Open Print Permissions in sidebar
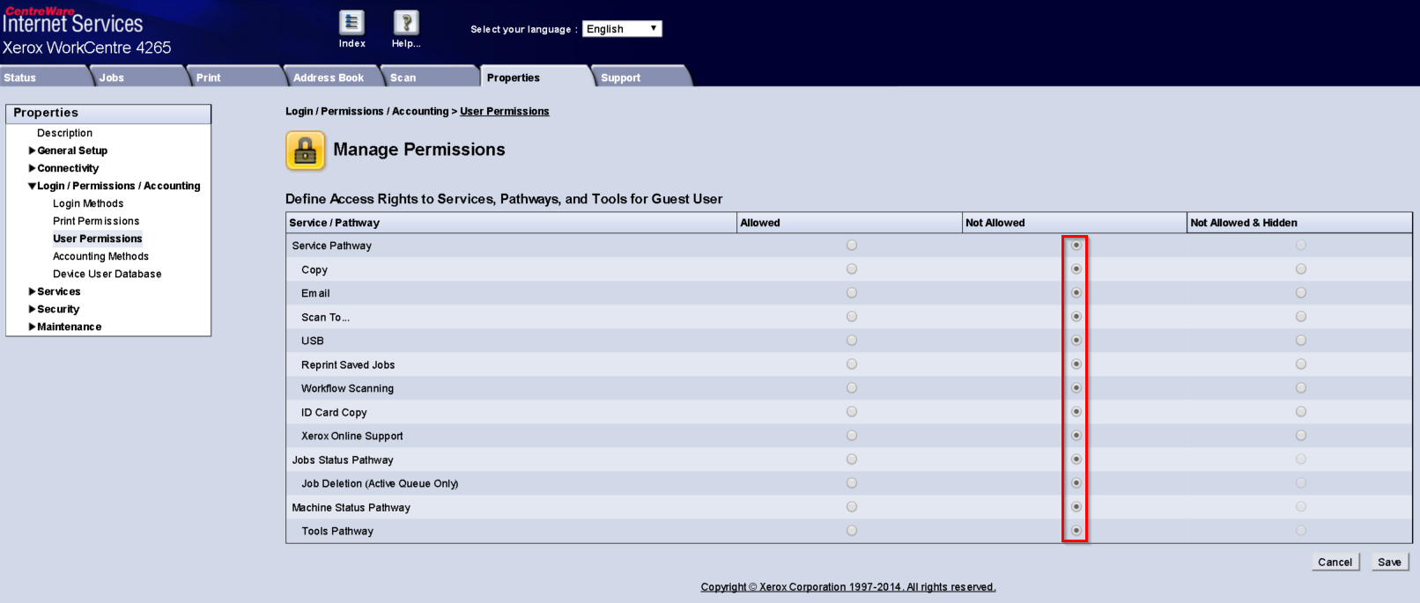 tap(96, 221)
